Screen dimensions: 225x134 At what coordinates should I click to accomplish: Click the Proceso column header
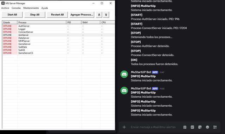pos(41,22)
